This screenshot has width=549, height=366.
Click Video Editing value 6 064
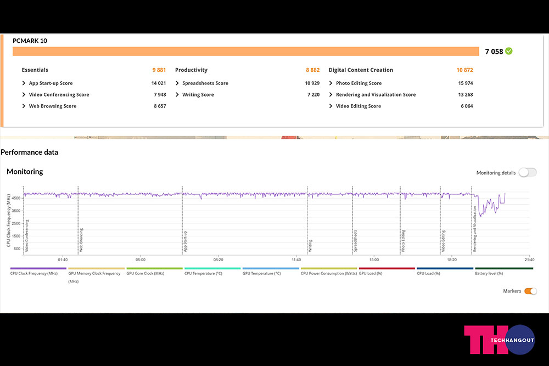tap(467, 106)
